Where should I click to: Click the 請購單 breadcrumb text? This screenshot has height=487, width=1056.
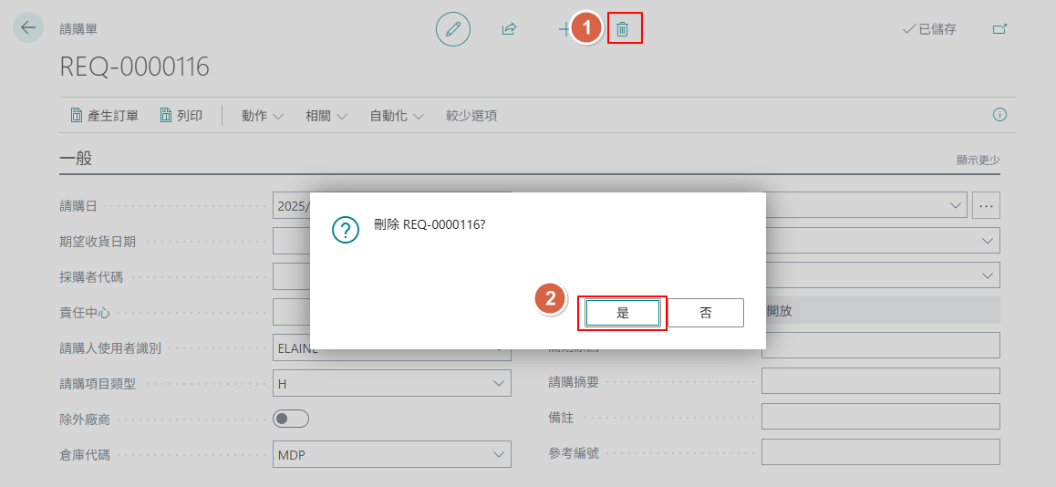tap(78, 29)
